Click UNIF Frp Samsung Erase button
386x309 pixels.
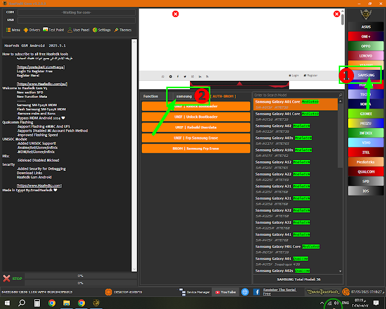196,138
